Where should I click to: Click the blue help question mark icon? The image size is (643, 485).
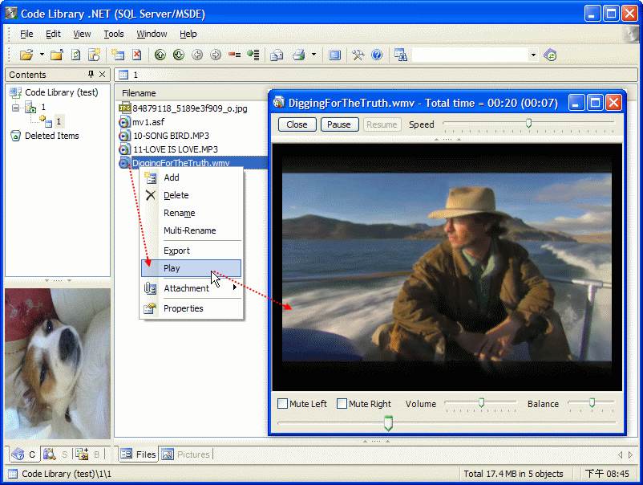[x=377, y=55]
